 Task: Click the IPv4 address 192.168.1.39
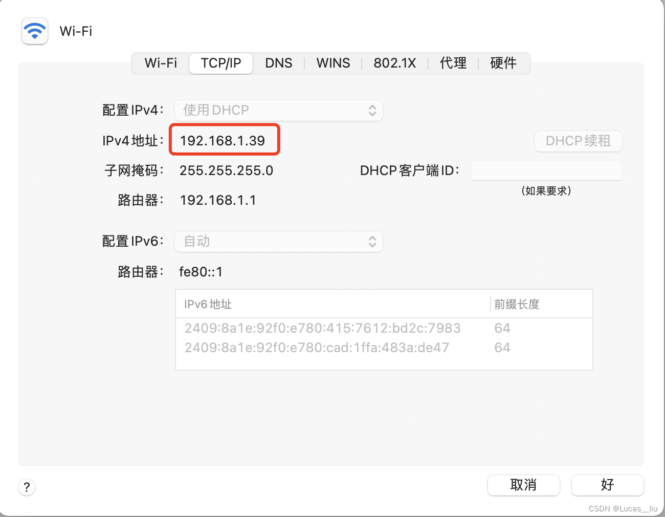223,141
